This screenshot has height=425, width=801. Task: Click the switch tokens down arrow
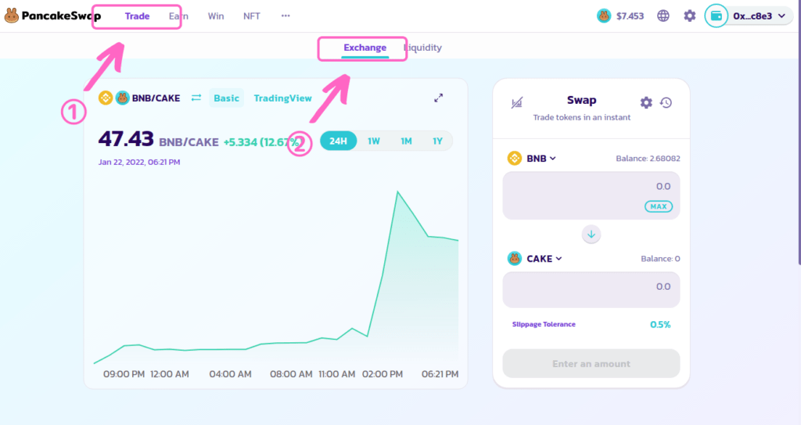591,234
